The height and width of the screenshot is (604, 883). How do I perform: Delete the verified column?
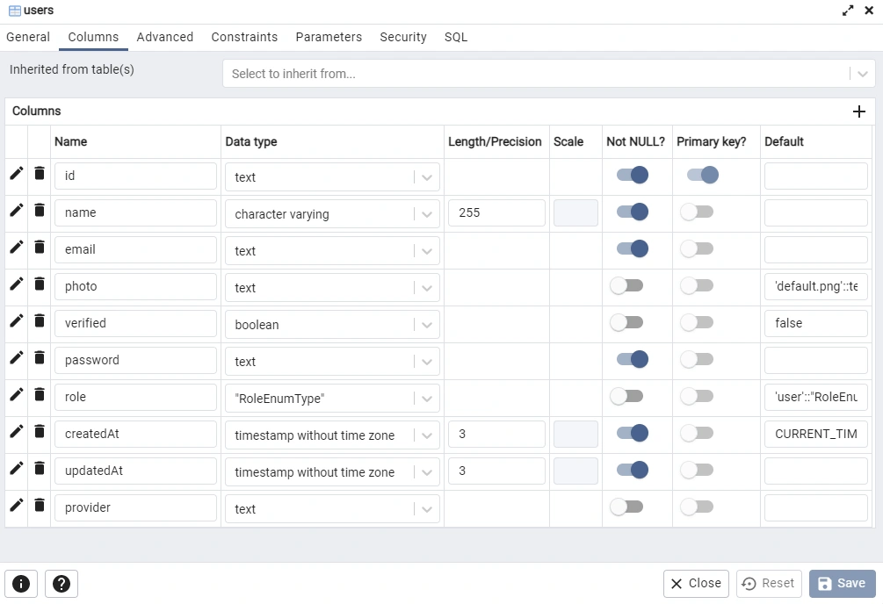click(40, 320)
